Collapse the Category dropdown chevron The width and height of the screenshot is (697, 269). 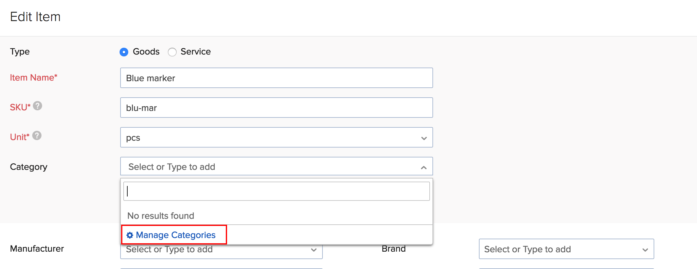423,168
